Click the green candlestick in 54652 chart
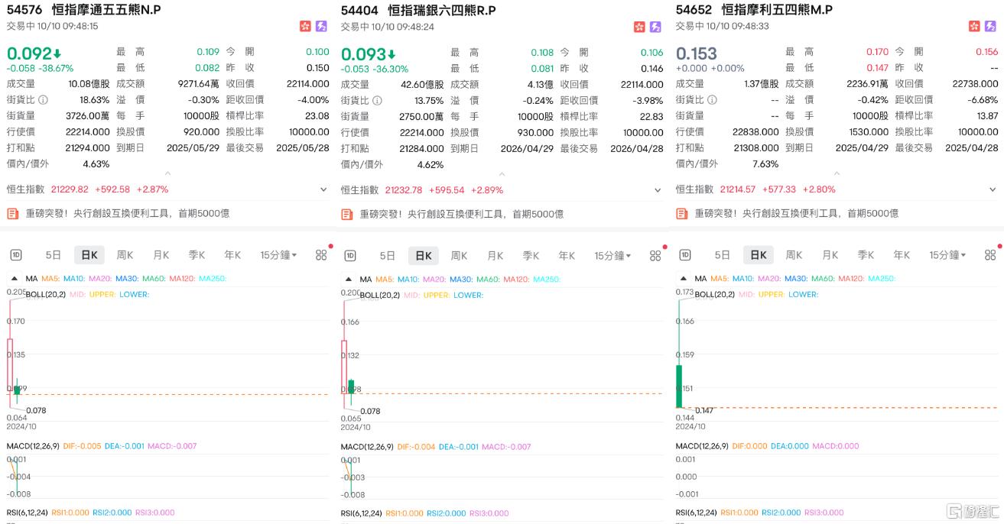Screen dimensions: 1004x524 coord(678,387)
